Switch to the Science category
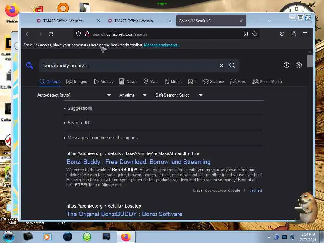The width and height of the screenshot is (324, 243). tap(213, 82)
